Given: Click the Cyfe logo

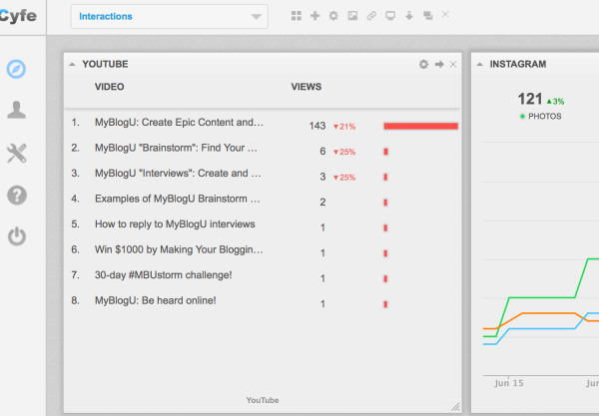Looking at the screenshot, I should [x=18, y=16].
